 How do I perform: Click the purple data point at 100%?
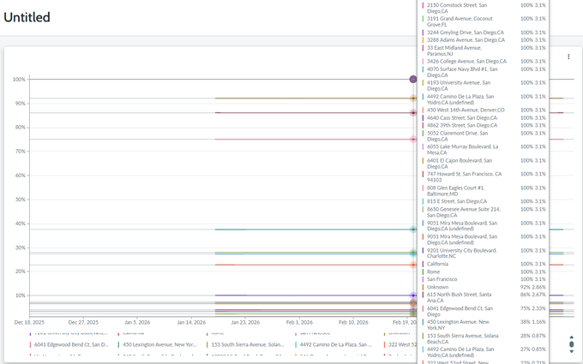[x=413, y=79]
